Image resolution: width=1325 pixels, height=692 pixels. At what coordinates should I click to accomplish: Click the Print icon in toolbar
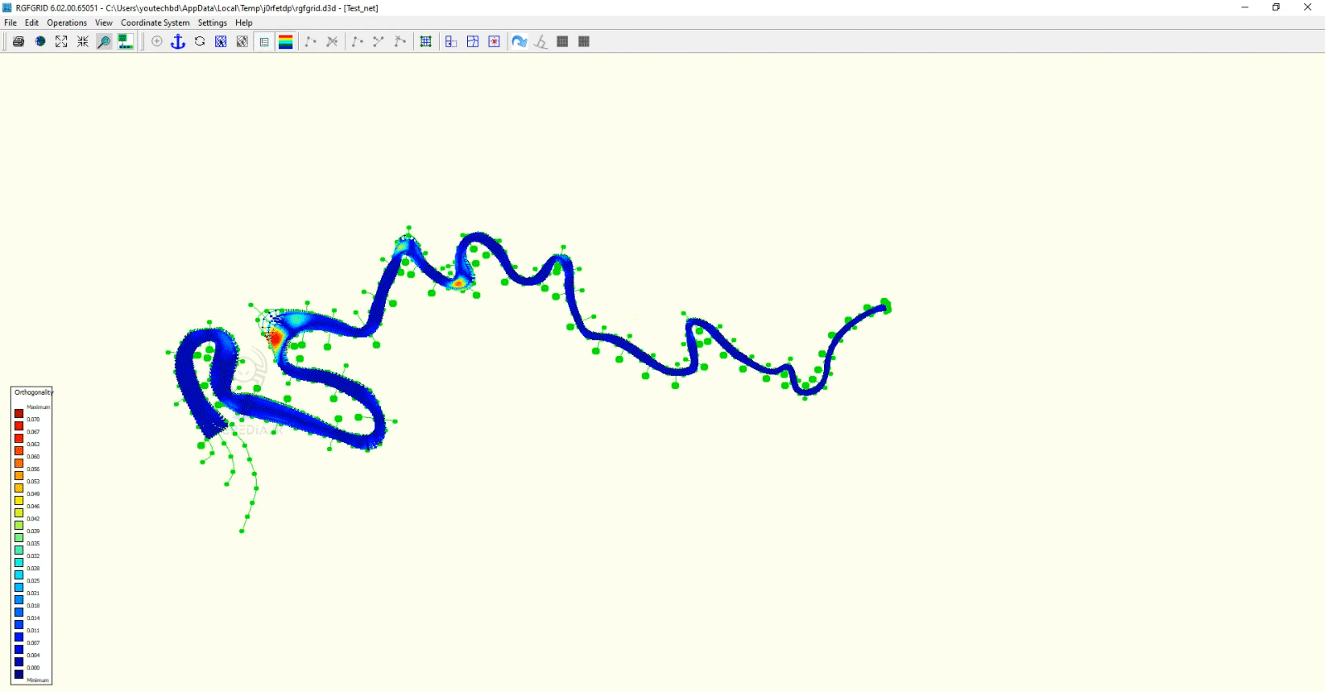[18, 41]
